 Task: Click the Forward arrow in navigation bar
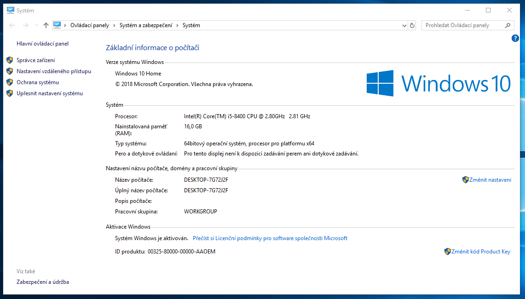pos(25,25)
